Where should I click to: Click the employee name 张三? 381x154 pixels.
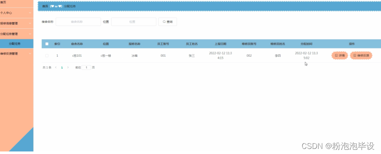point(192,55)
